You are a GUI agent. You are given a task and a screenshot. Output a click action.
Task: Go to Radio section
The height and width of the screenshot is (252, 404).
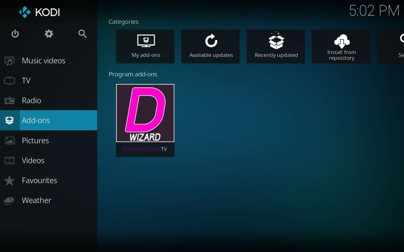[x=49, y=100]
